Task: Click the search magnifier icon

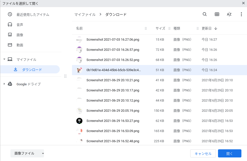Action: 205,14
